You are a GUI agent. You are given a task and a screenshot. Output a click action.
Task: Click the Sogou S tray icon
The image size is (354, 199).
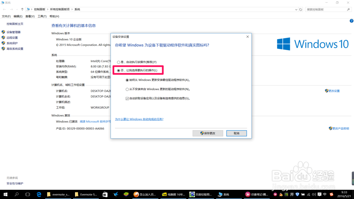pos(331,194)
